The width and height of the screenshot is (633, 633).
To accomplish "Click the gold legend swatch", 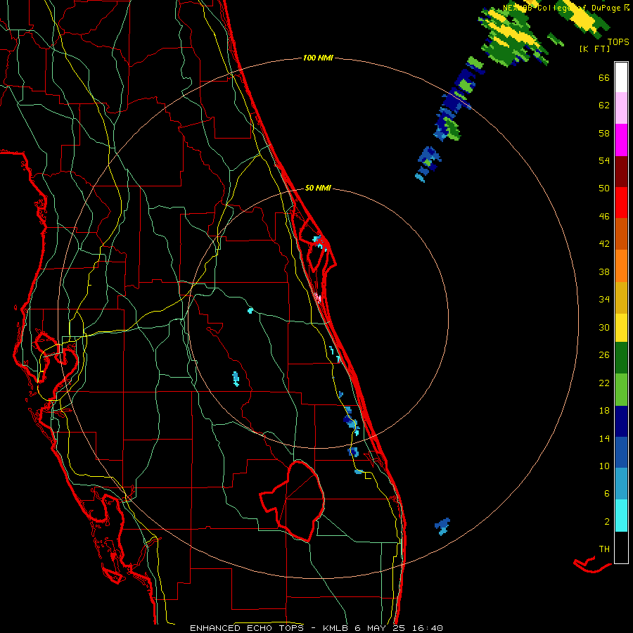I will (621, 298).
